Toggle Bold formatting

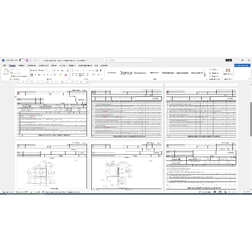(x=32, y=75)
